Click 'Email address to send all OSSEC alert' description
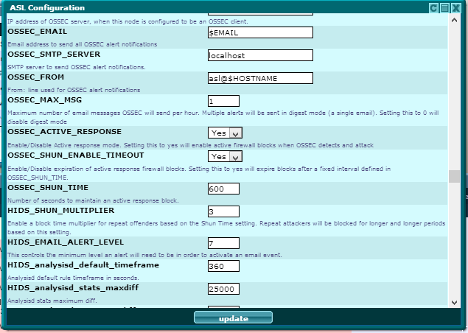468x333 pixels. point(83,44)
